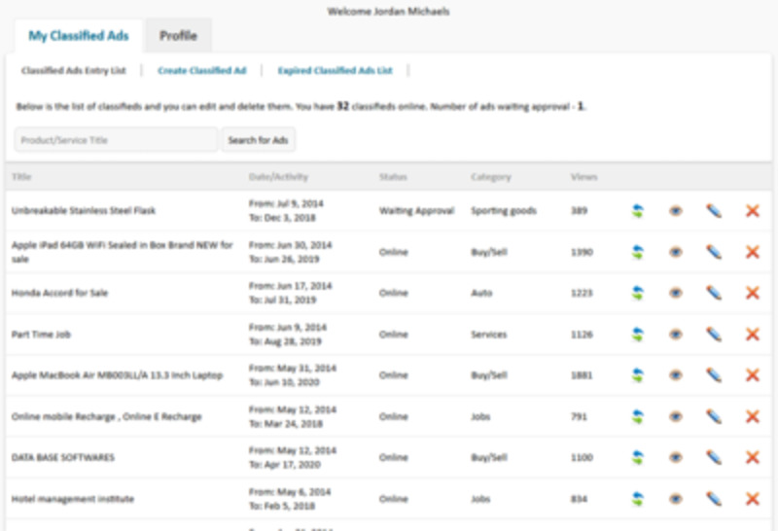778x531 pixels.
Task: Edit the Apple MacBook Air ad
Action: coord(714,375)
